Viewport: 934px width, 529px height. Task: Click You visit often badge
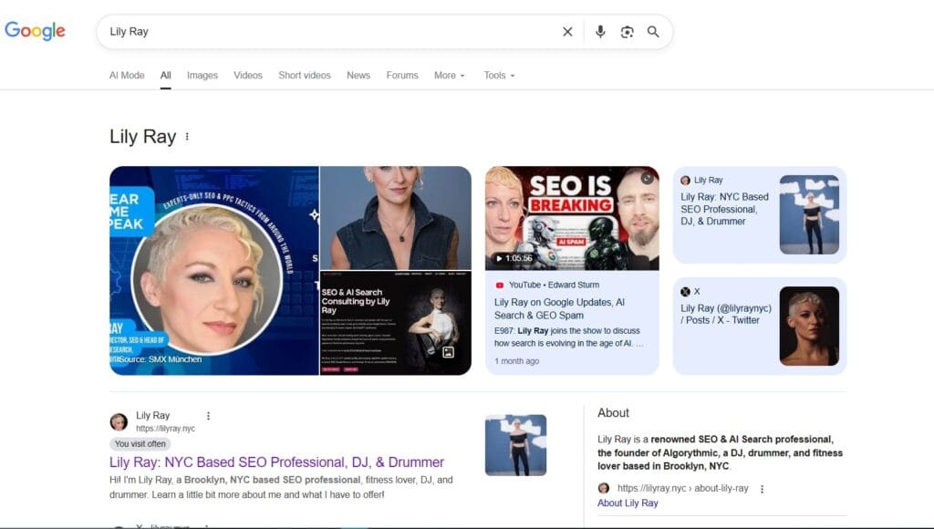(140, 444)
